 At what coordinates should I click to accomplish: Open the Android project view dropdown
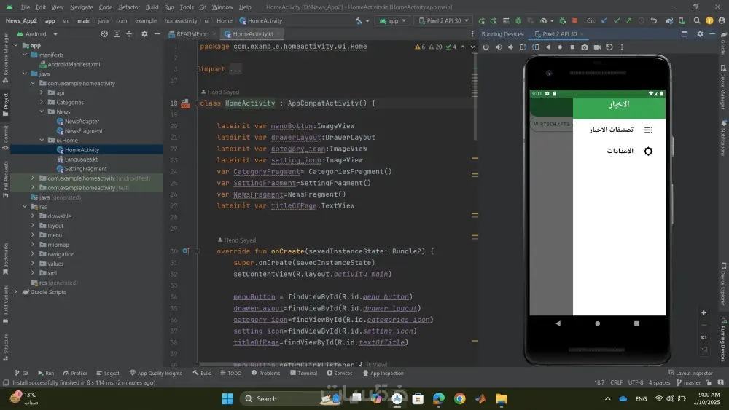pos(36,33)
